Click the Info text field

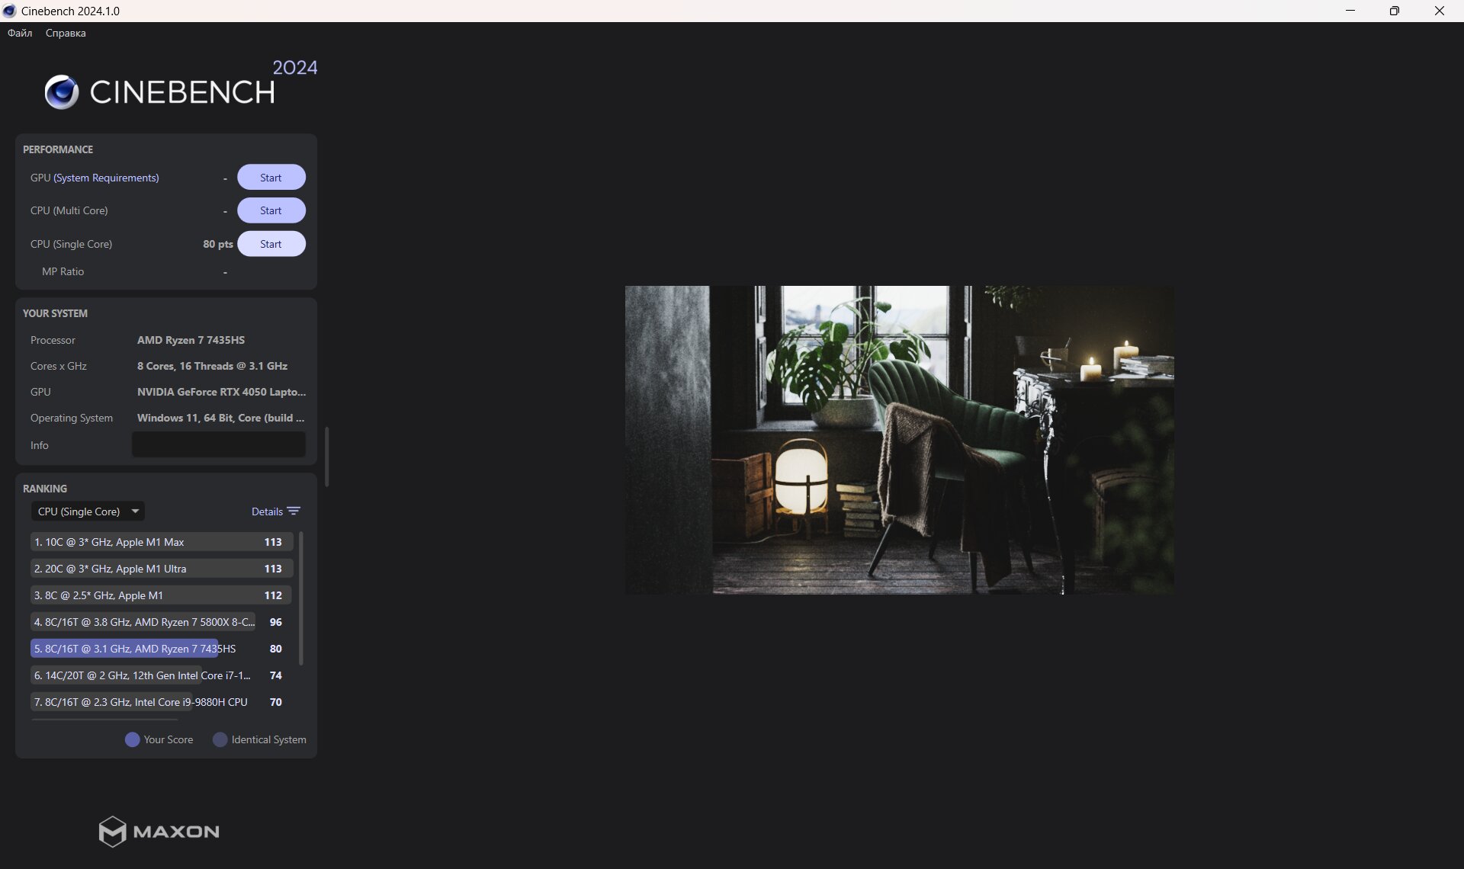click(x=219, y=444)
